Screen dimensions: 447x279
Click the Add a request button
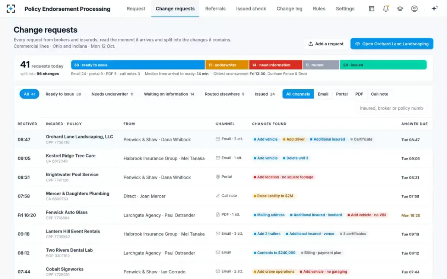click(x=326, y=44)
